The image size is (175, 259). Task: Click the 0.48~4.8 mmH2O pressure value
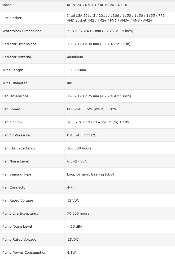point(82,135)
